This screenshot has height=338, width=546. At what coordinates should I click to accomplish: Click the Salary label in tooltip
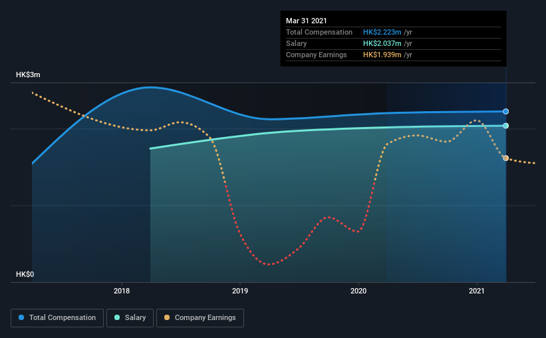click(297, 43)
